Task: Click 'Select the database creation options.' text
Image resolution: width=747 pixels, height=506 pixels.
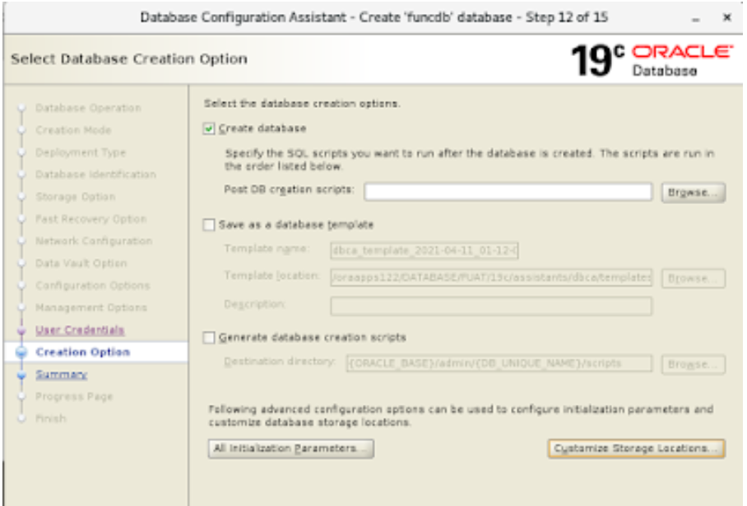Action: [x=302, y=104]
